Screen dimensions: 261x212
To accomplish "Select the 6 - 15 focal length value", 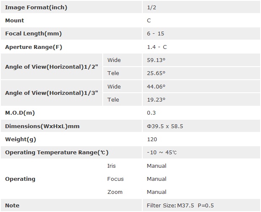I will pyautogui.click(x=154, y=34).
